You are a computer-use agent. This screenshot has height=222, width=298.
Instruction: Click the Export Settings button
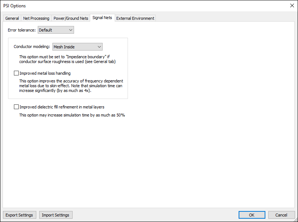point(19,215)
